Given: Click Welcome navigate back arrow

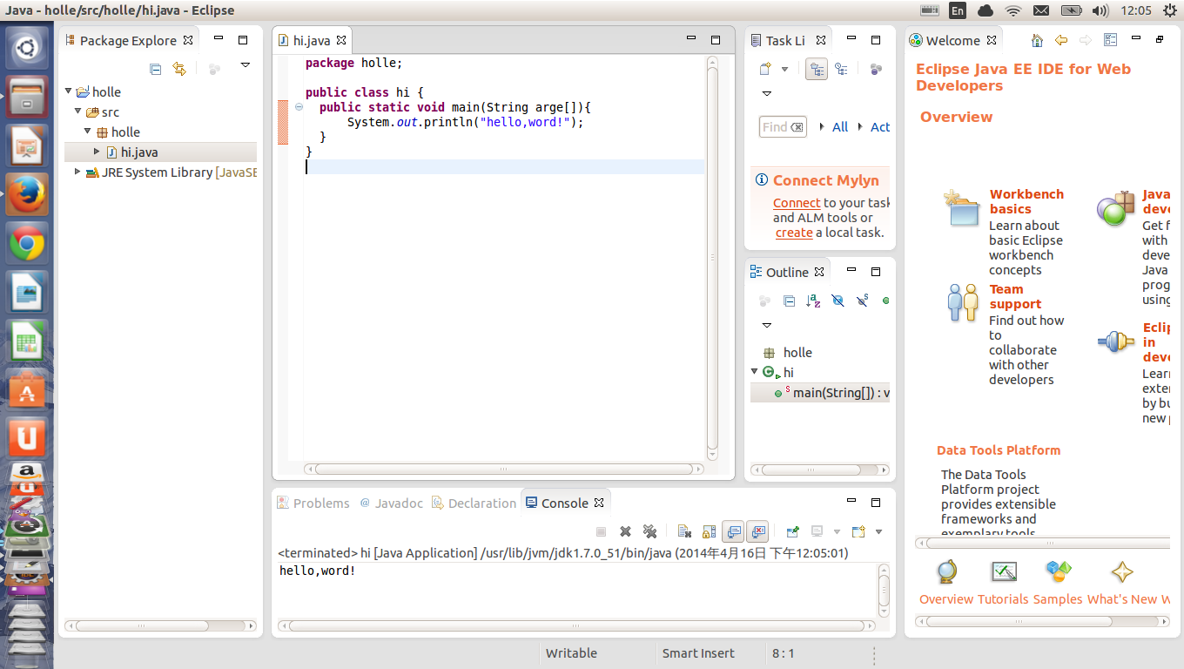Looking at the screenshot, I should tap(1060, 40).
